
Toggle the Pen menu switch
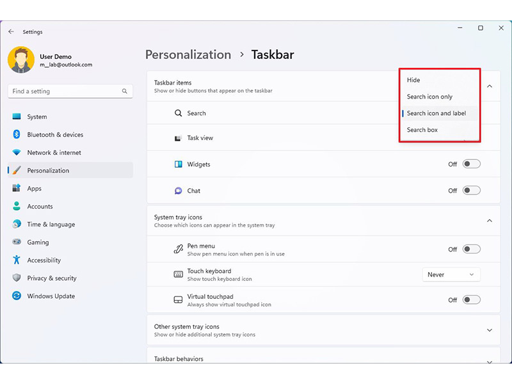[472, 250]
